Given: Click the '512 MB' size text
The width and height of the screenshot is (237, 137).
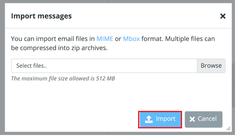Looking at the screenshot, I should click(106, 78).
